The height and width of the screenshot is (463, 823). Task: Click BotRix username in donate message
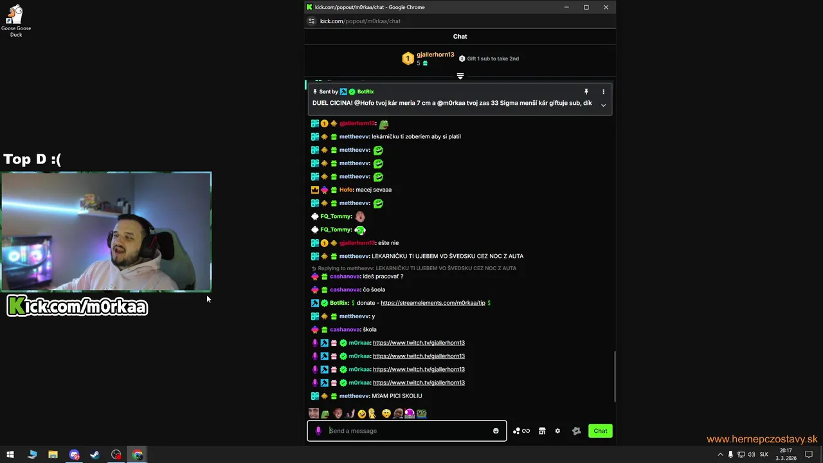339,303
